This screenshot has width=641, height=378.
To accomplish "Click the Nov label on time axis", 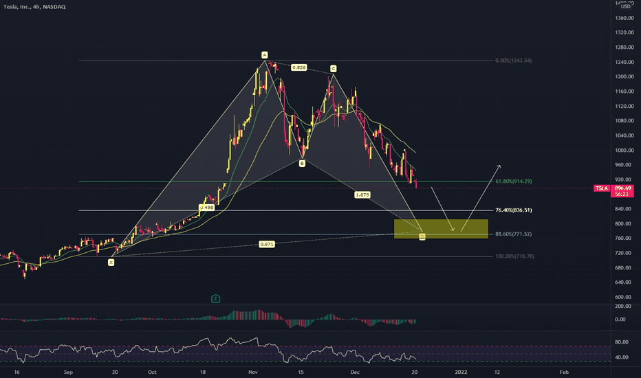I will point(253,373).
